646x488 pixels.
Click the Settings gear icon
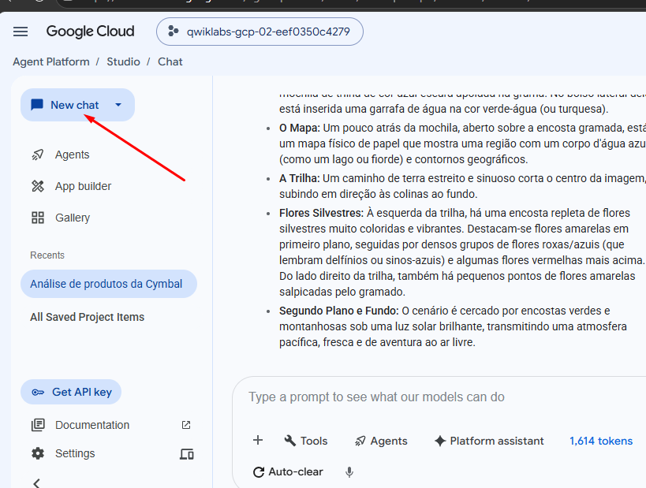click(38, 453)
